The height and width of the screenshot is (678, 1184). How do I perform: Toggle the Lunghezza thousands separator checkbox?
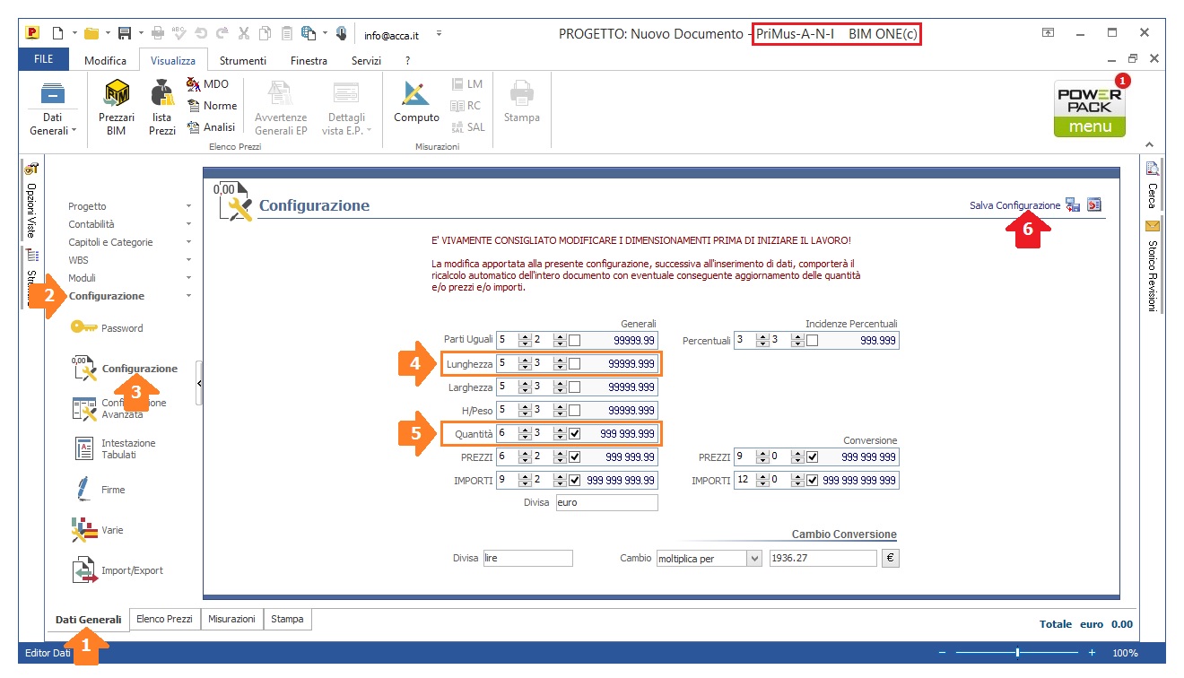point(574,364)
